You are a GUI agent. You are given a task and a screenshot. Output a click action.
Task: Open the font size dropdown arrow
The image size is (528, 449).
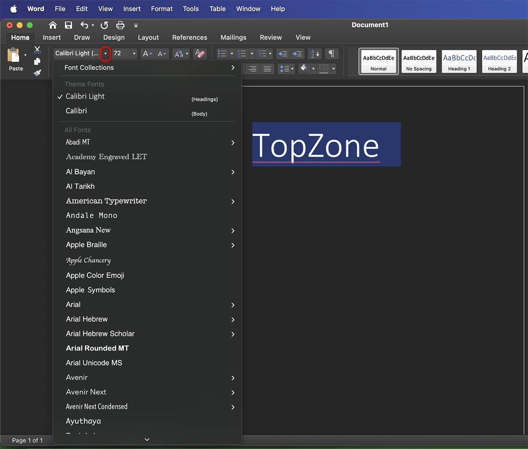click(x=134, y=54)
